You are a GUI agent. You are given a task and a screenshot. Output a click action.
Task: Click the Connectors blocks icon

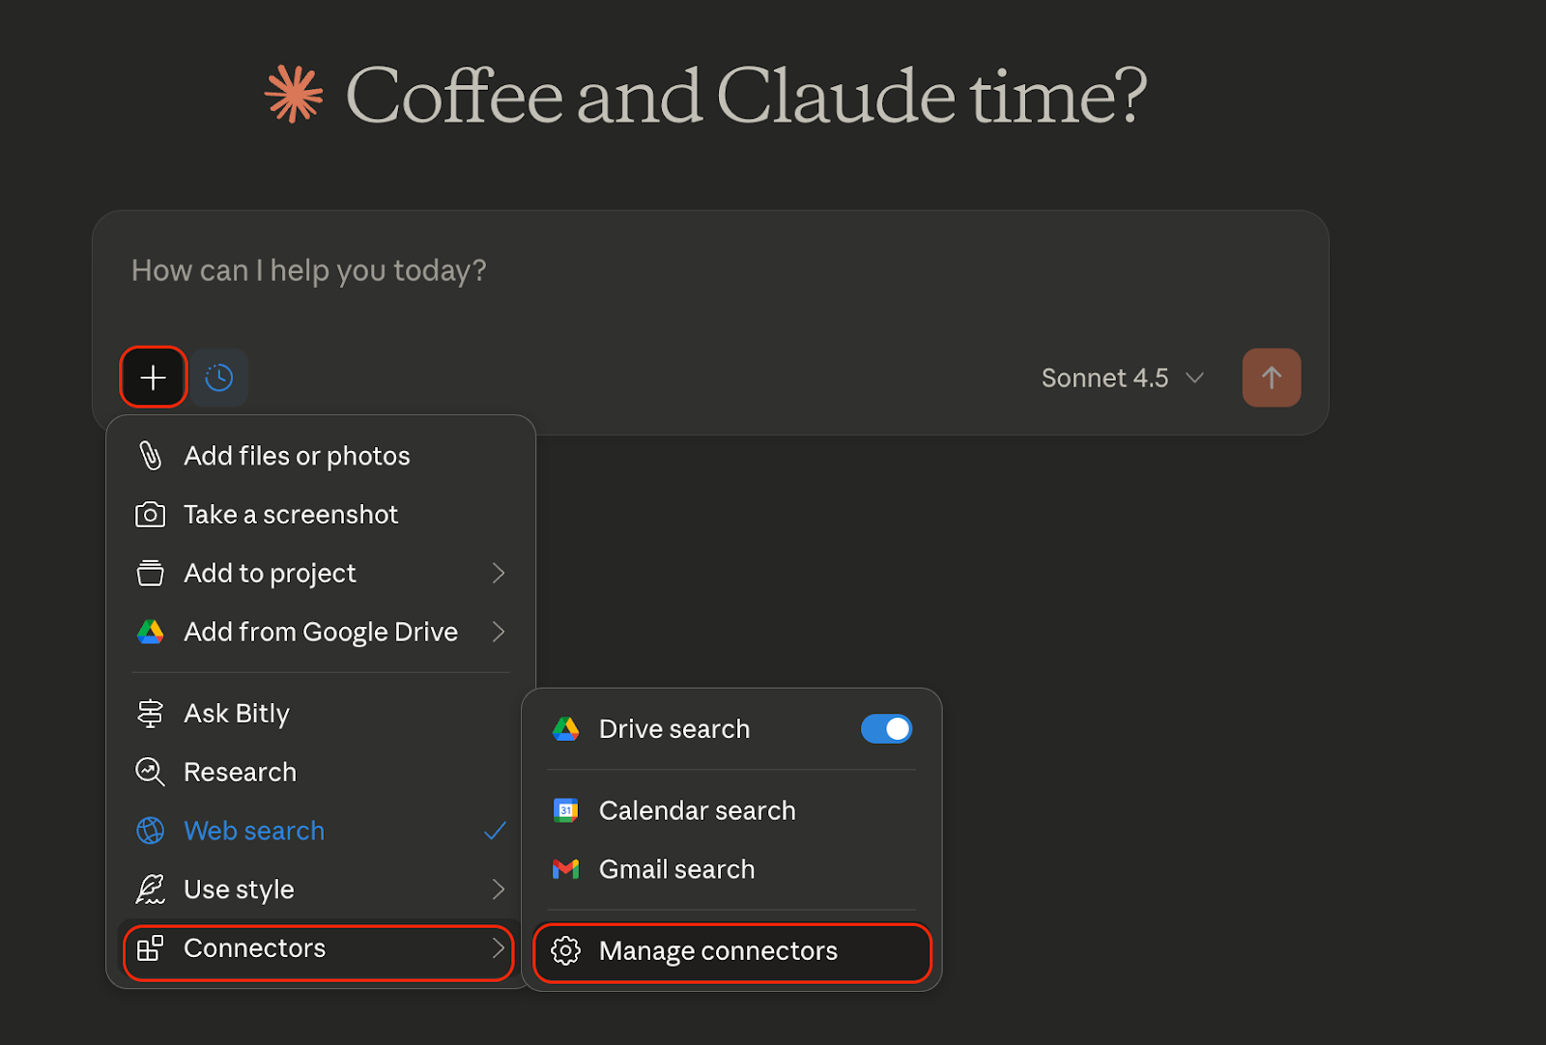[x=150, y=948]
